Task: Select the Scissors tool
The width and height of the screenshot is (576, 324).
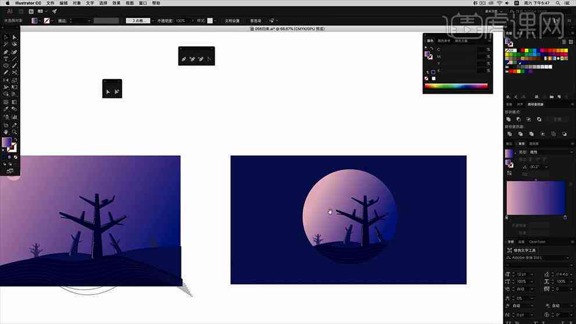Action: pyautogui.click(x=15, y=73)
